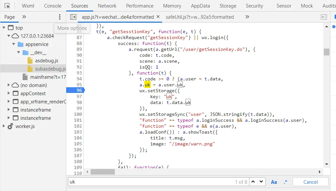Viewport: 336px width, 191px height.
Task: Click the appservice folder icon
Action: coord(21,44)
